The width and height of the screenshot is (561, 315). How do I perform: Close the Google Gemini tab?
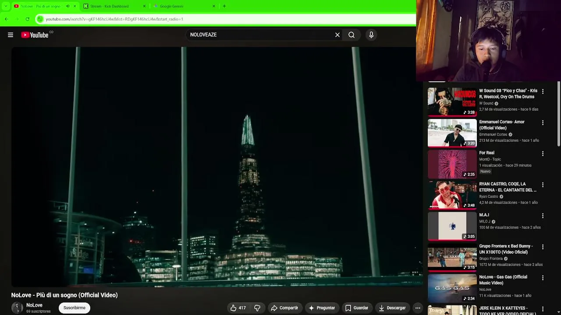pyautogui.click(x=214, y=6)
